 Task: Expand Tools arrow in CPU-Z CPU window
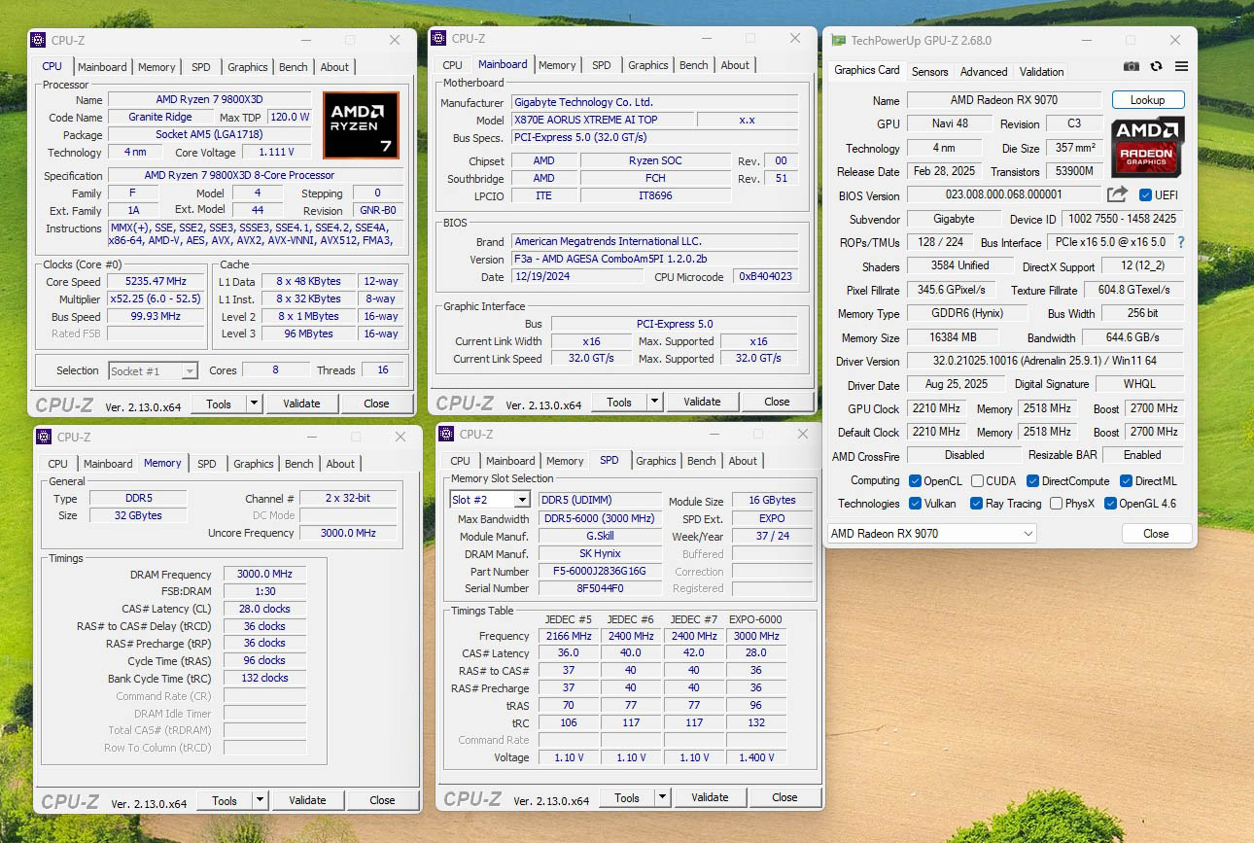coord(255,404)
